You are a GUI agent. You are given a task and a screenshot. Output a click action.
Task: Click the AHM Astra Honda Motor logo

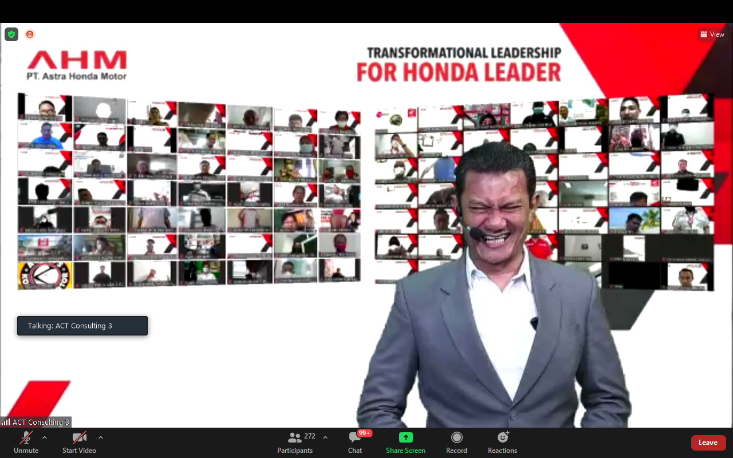click(x=77, y=65)
